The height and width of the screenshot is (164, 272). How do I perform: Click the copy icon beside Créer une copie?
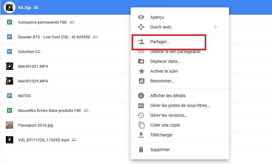pos(141,125)
